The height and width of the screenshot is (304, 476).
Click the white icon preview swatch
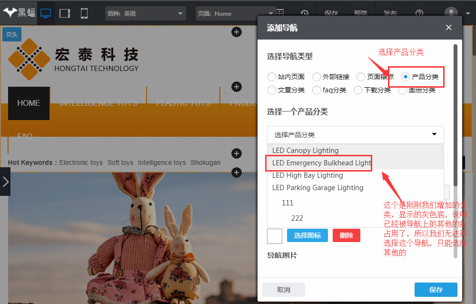[275, 236]
